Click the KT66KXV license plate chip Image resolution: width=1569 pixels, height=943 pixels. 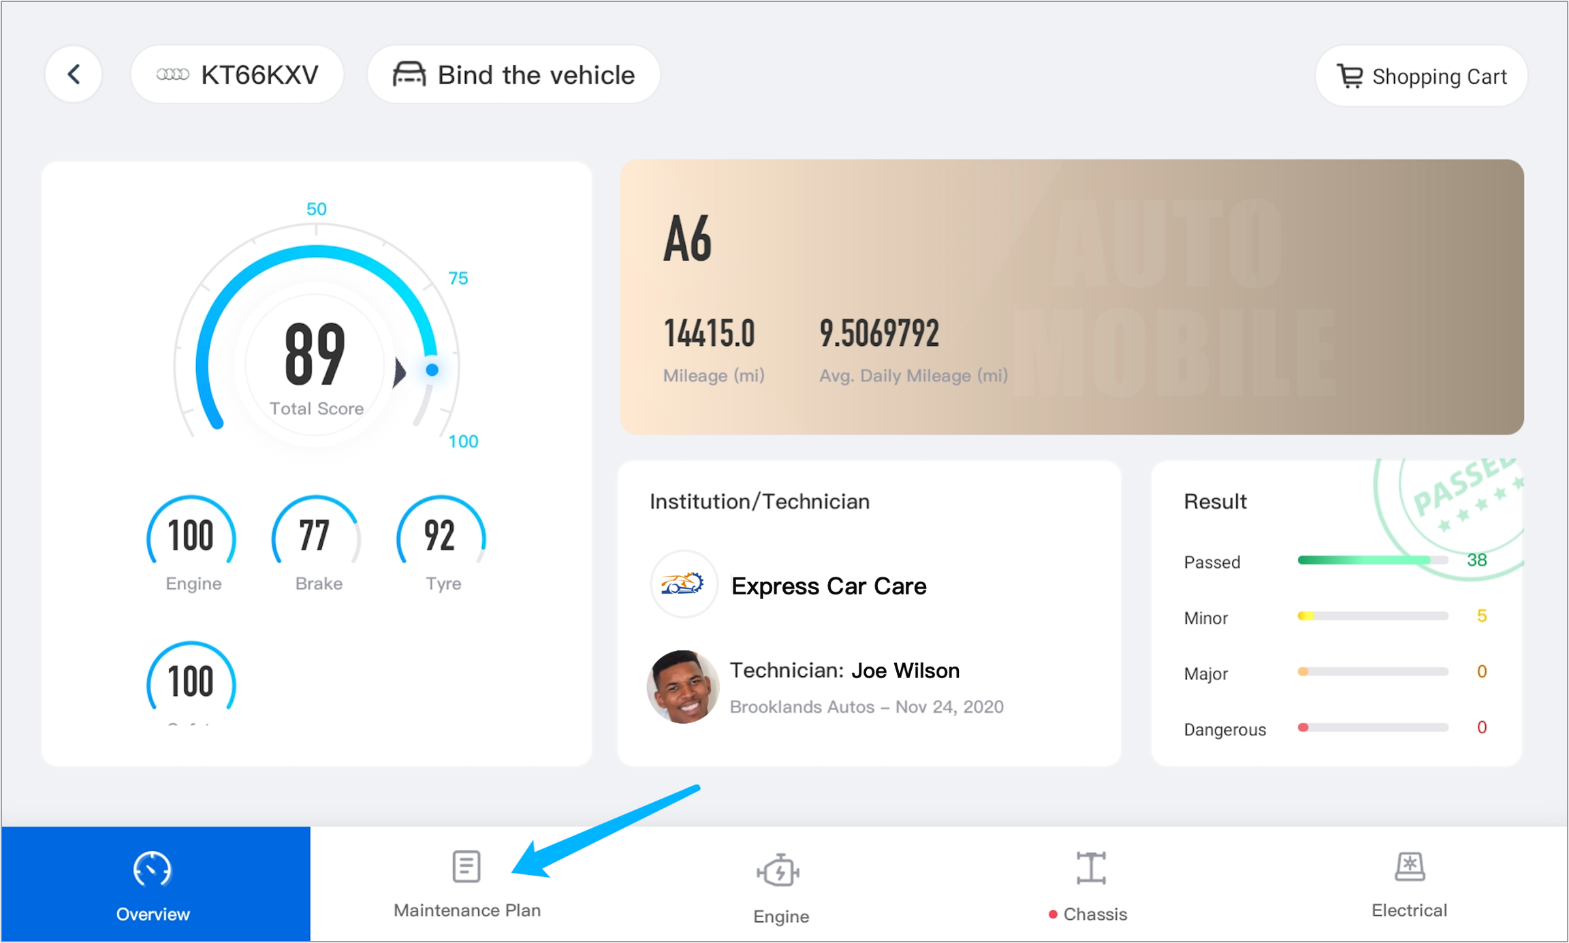pos(237,74)
